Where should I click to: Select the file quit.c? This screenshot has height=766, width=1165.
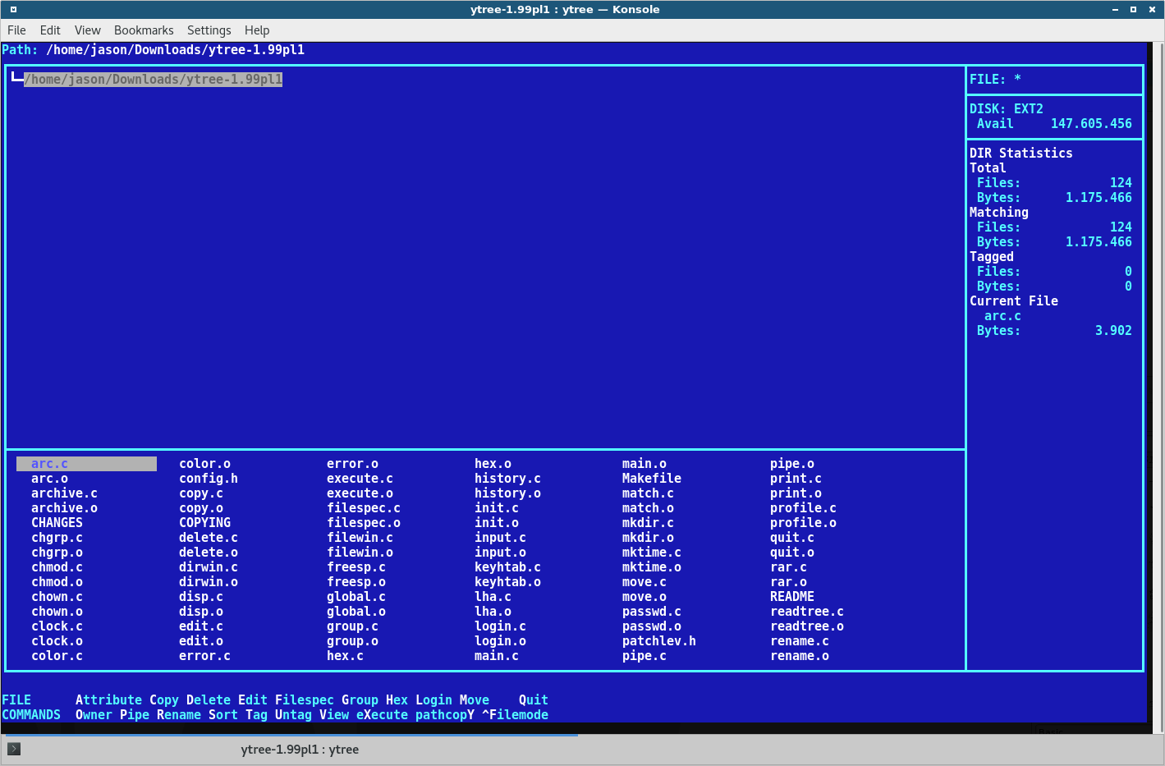coord(792,538)
